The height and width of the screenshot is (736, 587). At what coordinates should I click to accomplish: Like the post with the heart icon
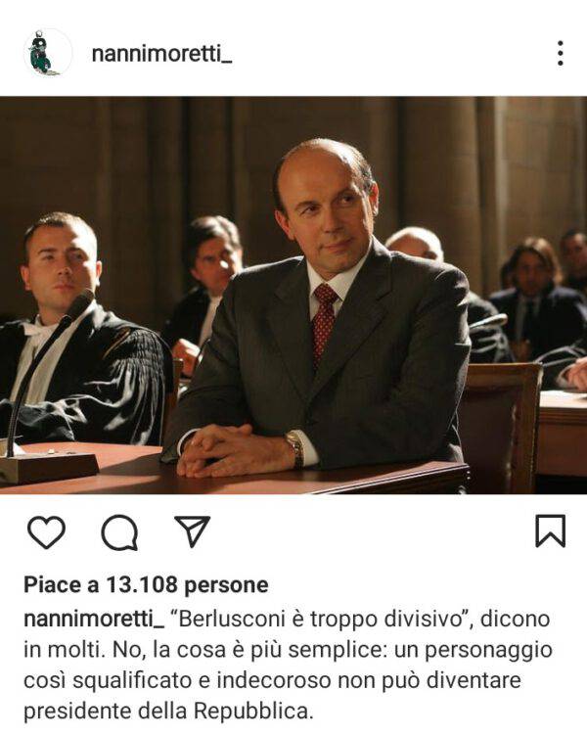click(x=46, y=531)
